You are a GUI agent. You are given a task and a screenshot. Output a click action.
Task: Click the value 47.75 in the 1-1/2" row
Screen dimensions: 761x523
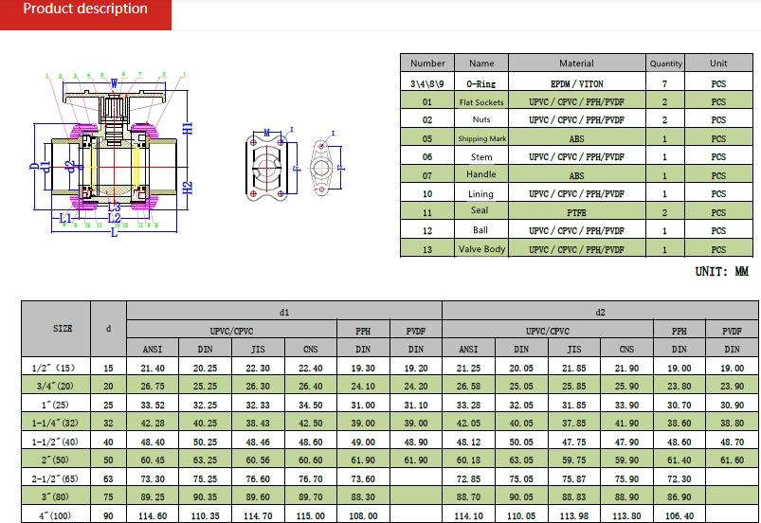pyautogui.click(x=574, y=442)
